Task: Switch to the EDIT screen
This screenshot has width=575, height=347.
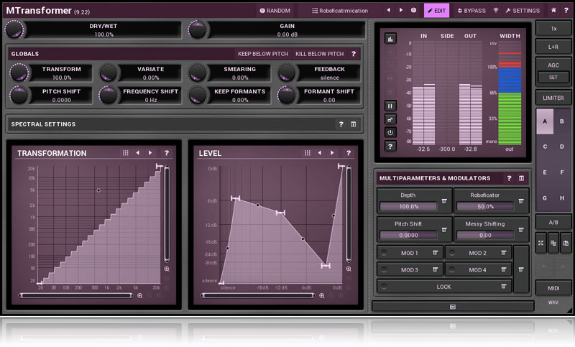Action: (436, 11)
